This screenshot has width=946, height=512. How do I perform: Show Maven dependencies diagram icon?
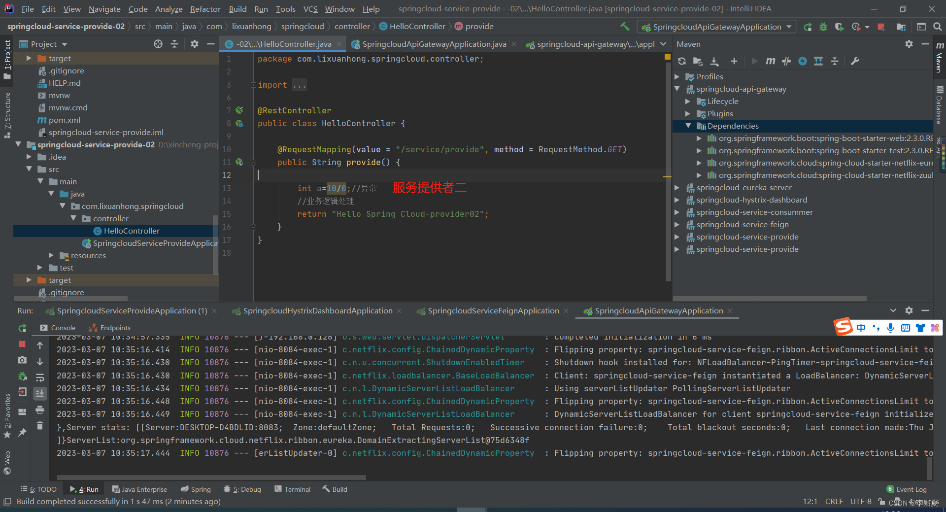pyautogui.click(x=818, y=61)
